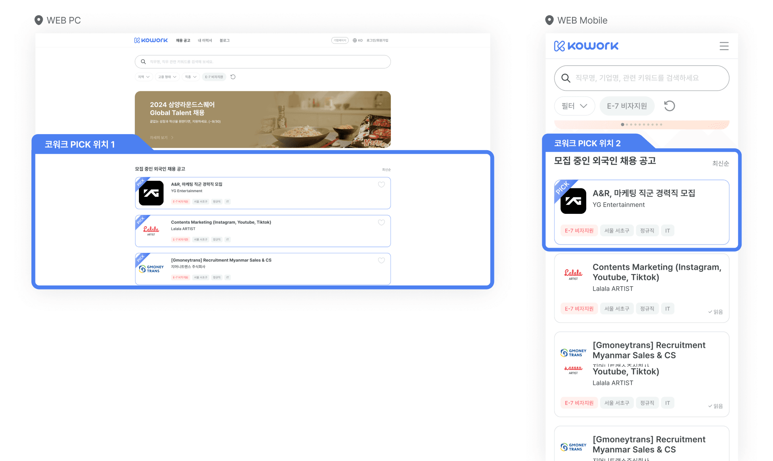Viewport: 773px width, 461px height.
Task: Click the 지머니트랜스 주식회사 company name on PC card
Action: (188, 267)
